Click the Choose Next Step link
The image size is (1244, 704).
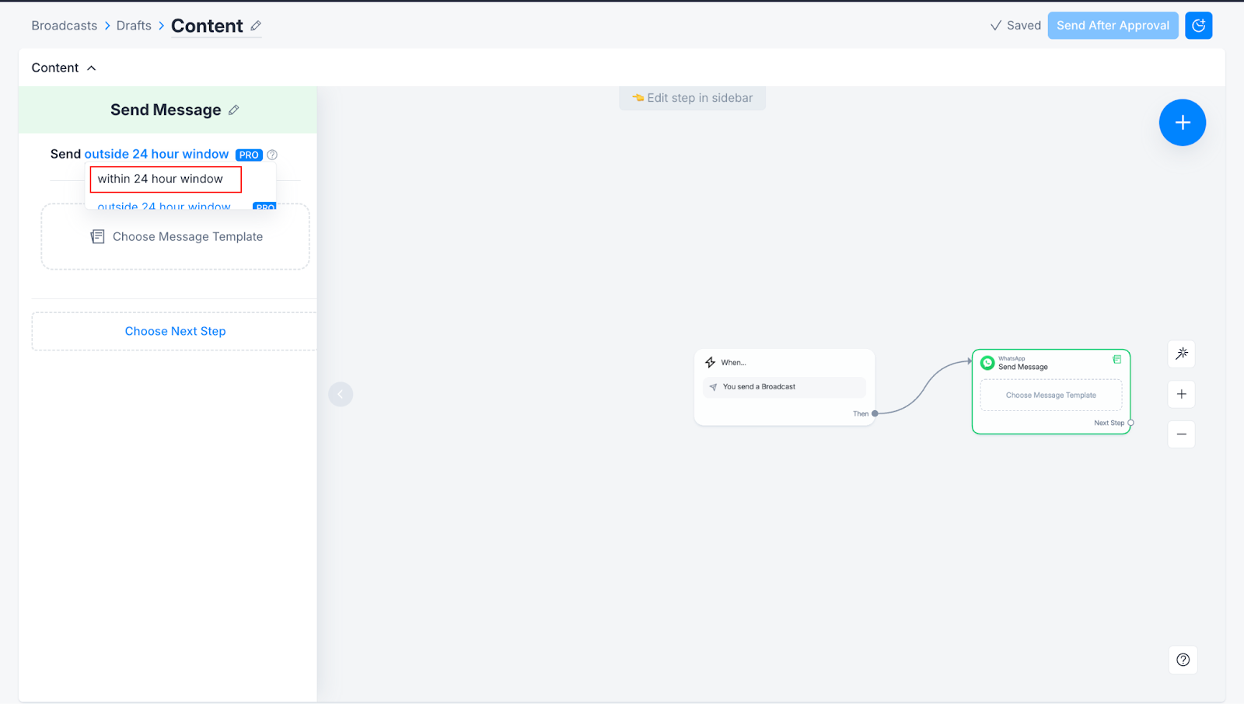coord(175,331)
